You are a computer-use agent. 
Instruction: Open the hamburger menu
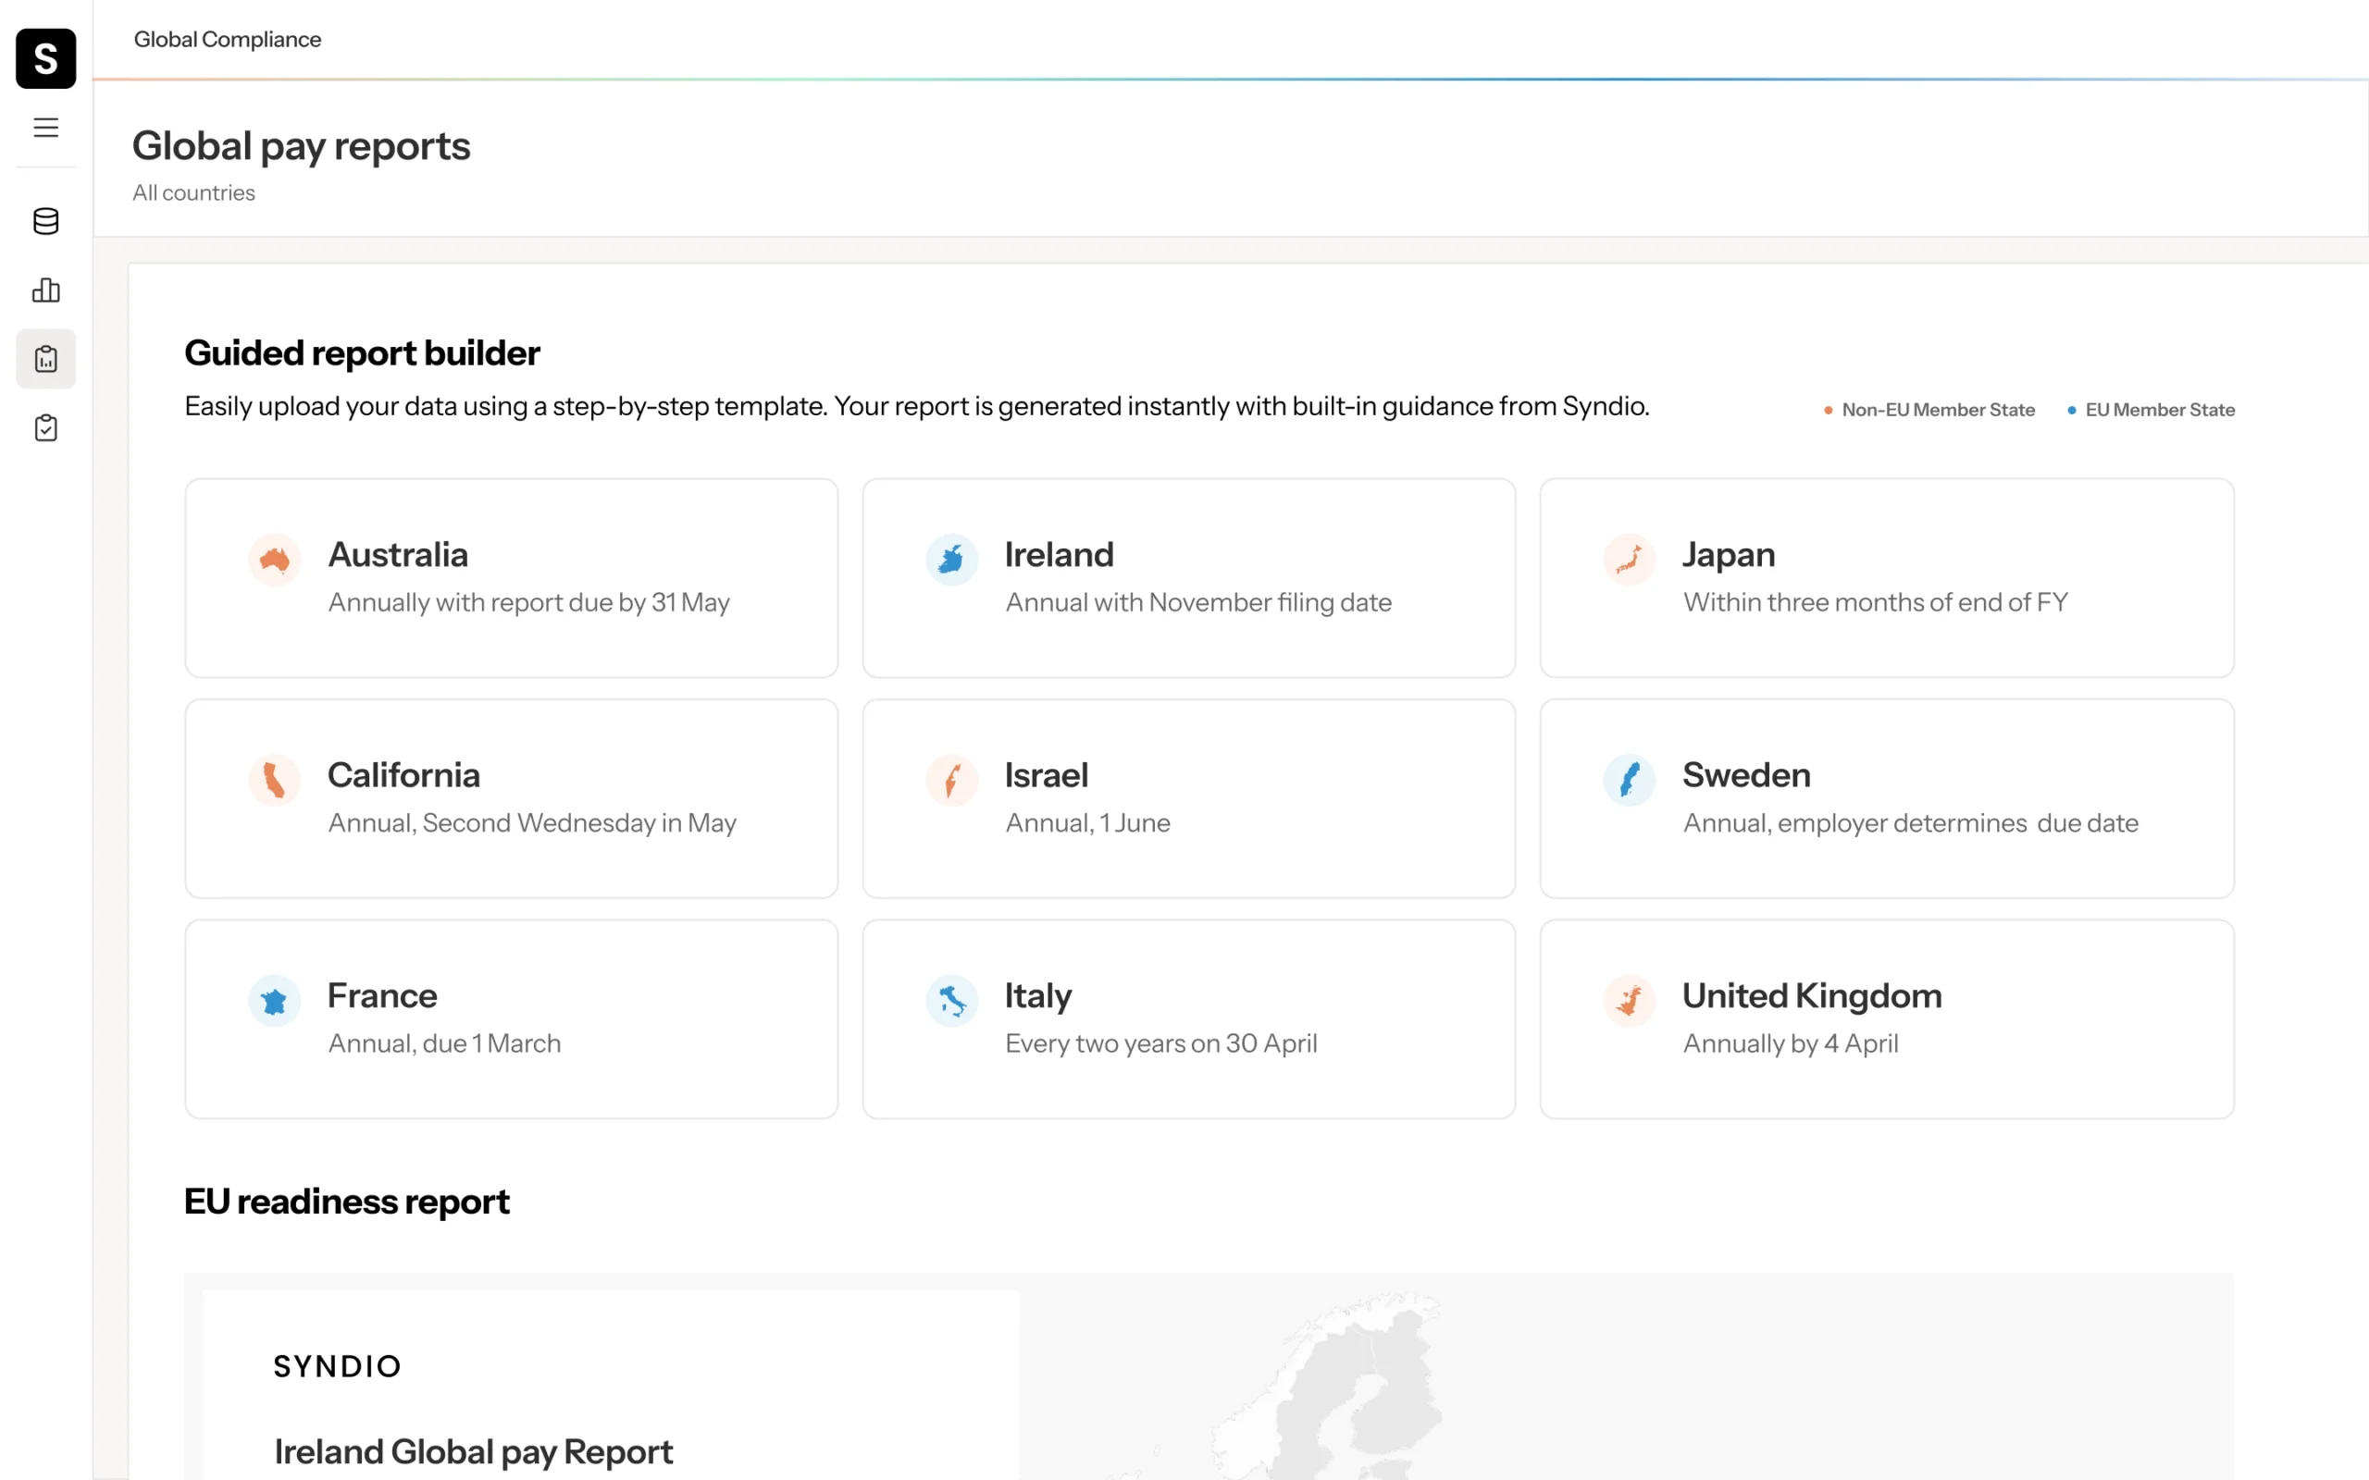click(x=46, y=128)
